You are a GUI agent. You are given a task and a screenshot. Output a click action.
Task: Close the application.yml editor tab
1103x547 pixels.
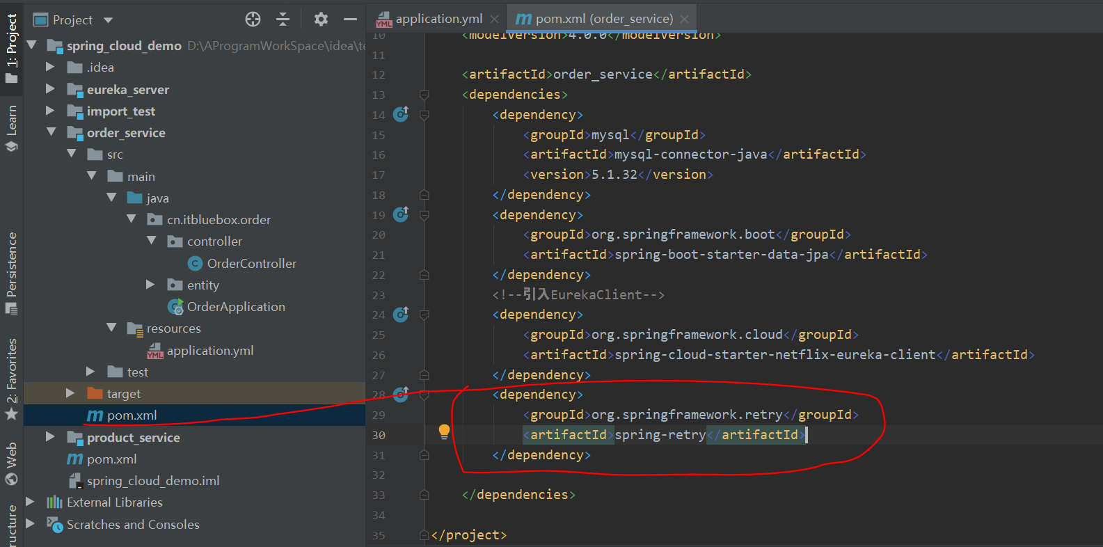[494, 19]
